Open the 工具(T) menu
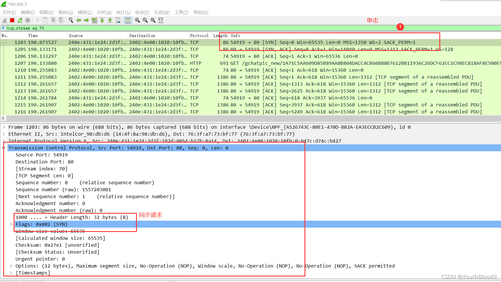Viewport: 501px width, 282px height. [x=181, y=12]
